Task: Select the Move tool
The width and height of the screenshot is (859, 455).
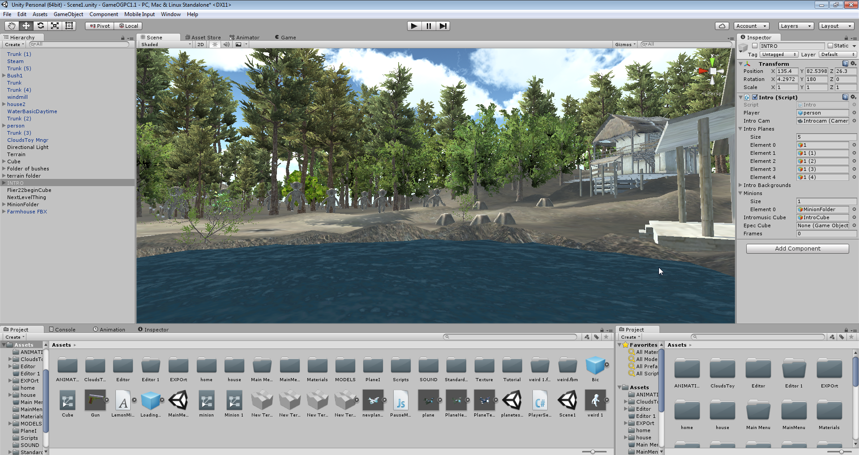Action: click(26, 26)
